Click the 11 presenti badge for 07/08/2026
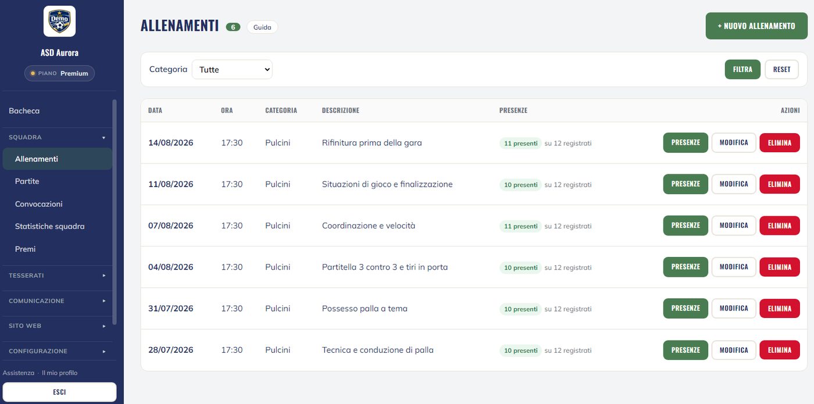Screen dimensions: 814x404 tap(520, 226)
